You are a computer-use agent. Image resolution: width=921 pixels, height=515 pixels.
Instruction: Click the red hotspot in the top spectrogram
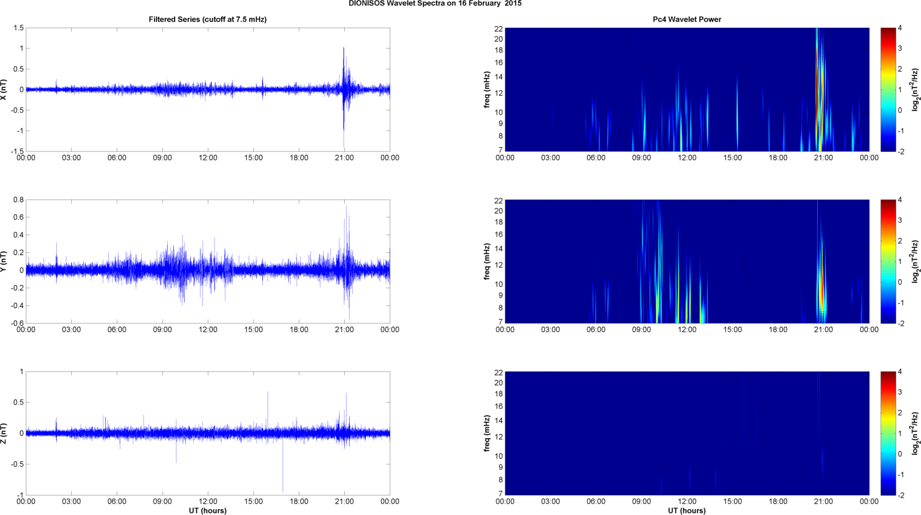coord(818,78)
